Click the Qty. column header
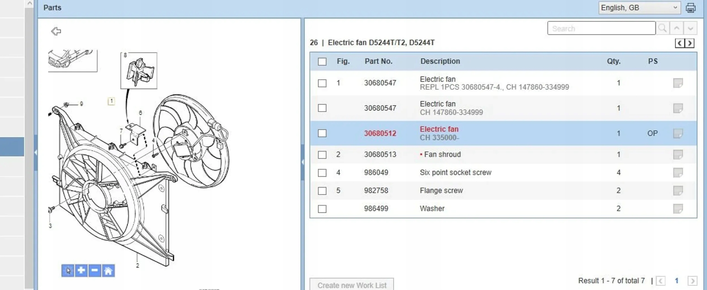Viewport: 707px width, 290px height. point(614,61)
